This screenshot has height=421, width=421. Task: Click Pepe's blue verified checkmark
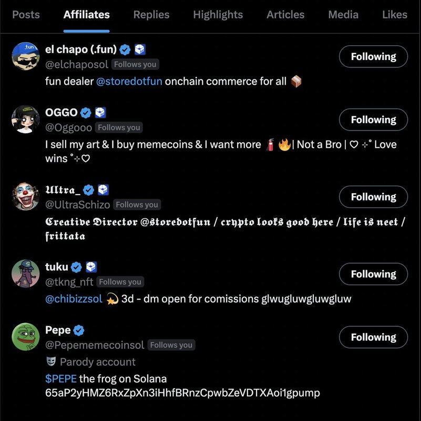(x=79, y=330)
